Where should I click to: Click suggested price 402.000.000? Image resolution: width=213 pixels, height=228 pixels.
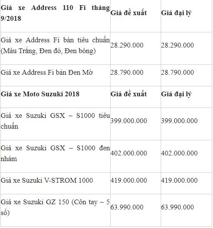click(x=129, y=153)
